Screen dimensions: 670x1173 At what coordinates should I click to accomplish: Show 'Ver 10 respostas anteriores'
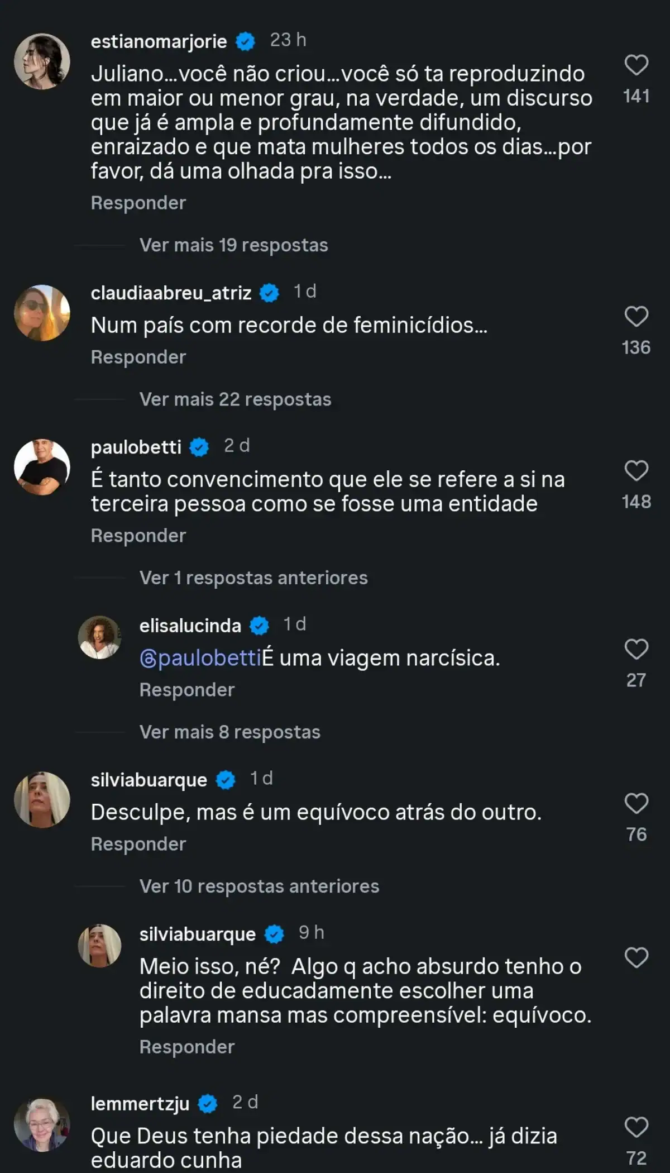pyautogui.click(x=259, y=886)
